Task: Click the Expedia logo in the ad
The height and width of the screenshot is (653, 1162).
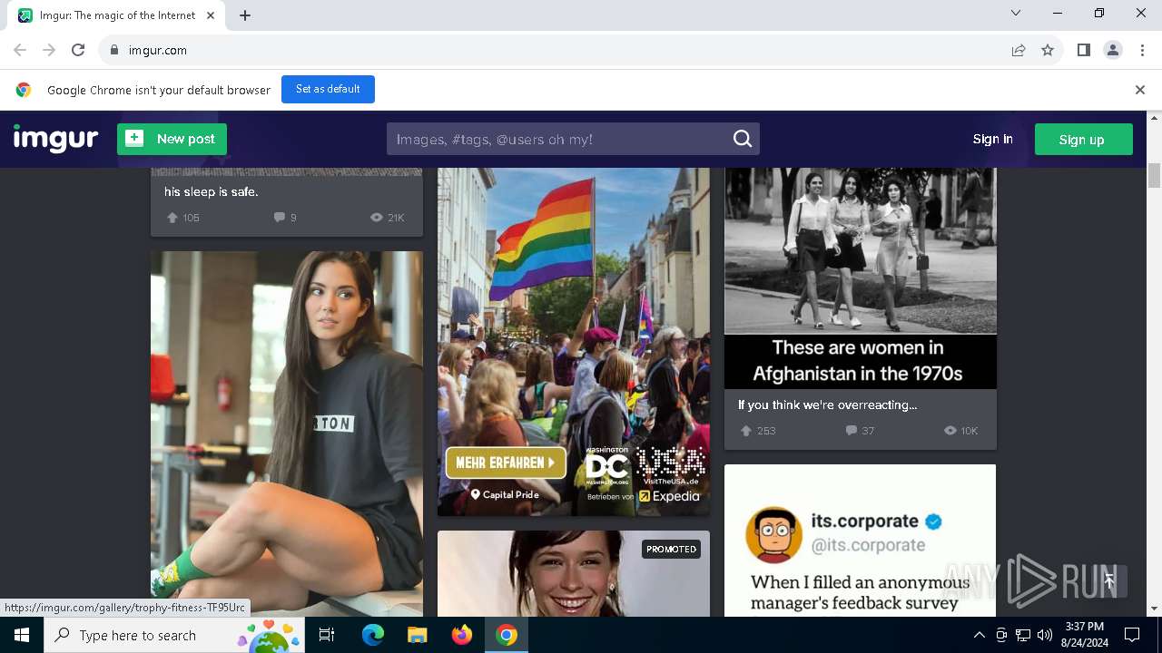Action: pos(670,496)
